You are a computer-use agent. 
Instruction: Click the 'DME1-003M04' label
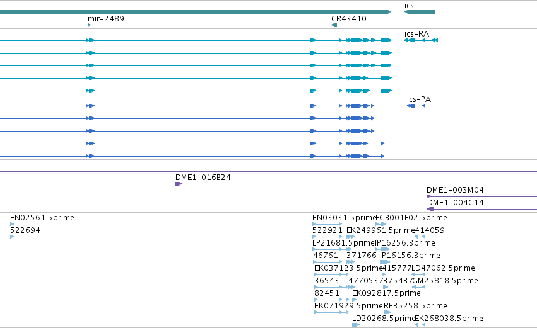pyautogui.click(x=455, y=190)
